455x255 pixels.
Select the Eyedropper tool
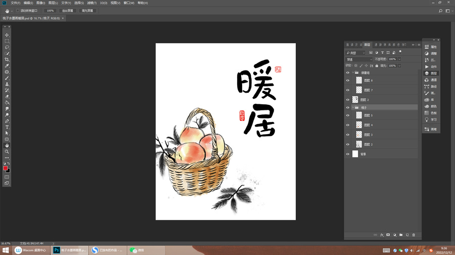[7, 66]
